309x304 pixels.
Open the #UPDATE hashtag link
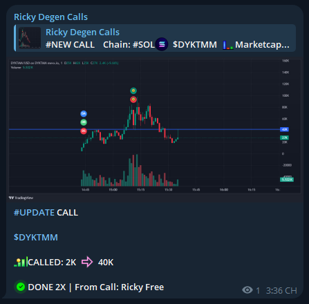click(34, 213)
